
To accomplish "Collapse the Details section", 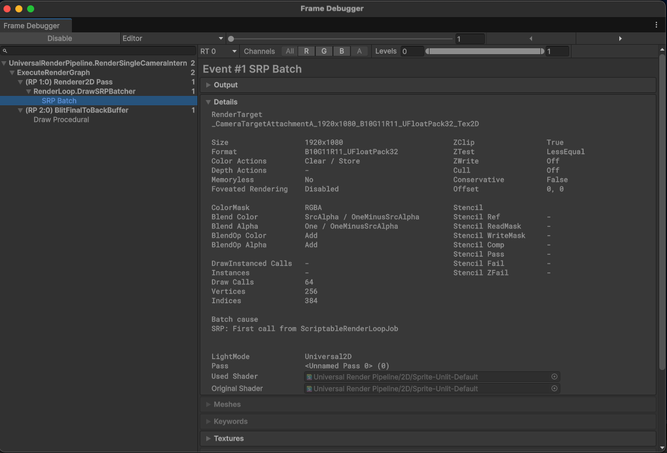I will (x=208, y=102).
